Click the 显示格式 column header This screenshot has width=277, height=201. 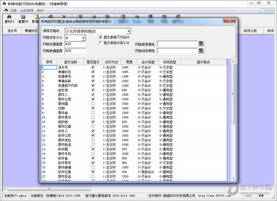point(203,62)
